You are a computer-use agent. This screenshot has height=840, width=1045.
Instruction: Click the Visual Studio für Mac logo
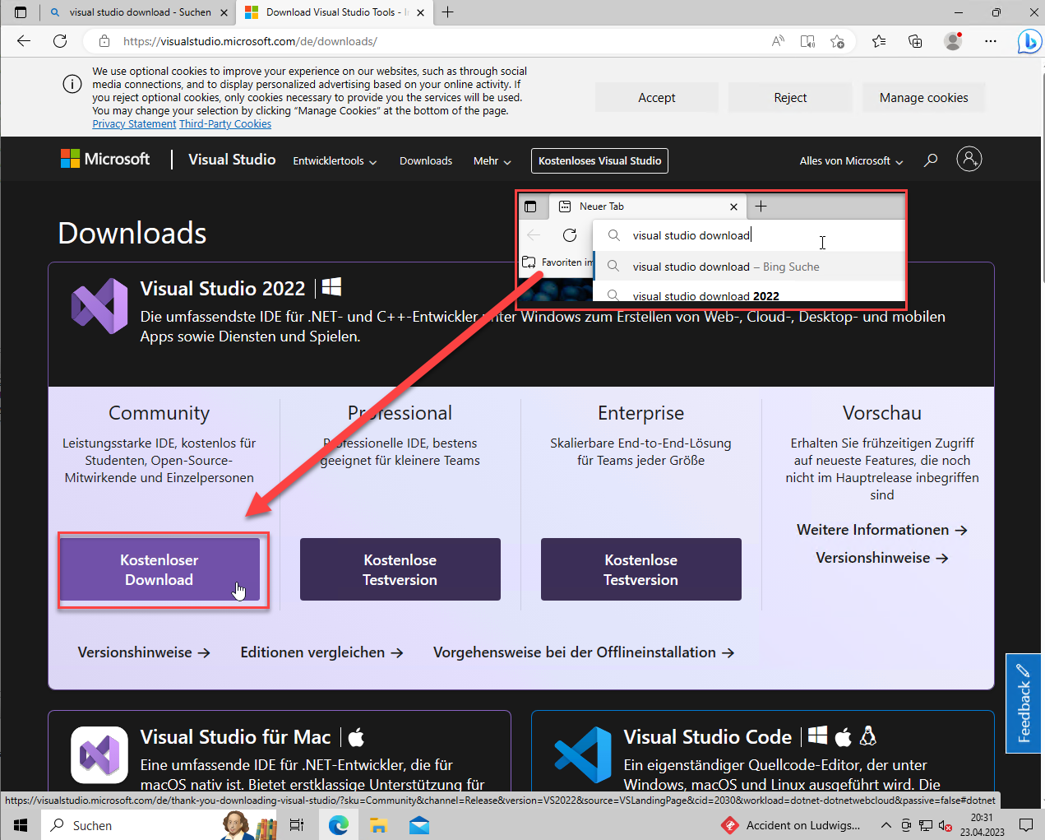point(99,754)
